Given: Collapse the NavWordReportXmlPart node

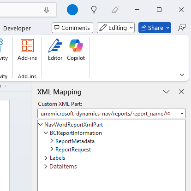Looking at the screenshot, I should tap(41, 124).
